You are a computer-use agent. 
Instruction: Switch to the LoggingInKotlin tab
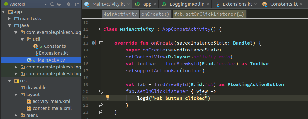(x=185, y=4)
